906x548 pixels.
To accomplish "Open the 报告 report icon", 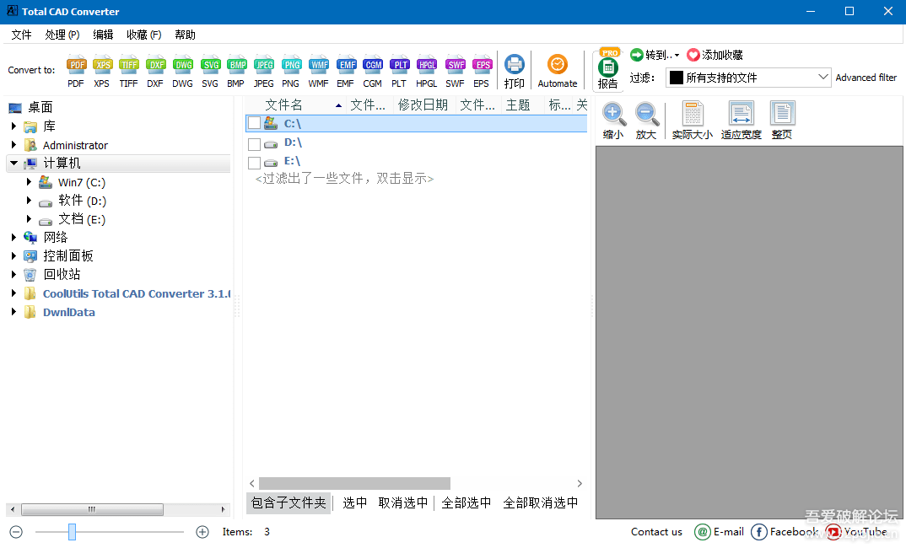I will tap(607, 69).
